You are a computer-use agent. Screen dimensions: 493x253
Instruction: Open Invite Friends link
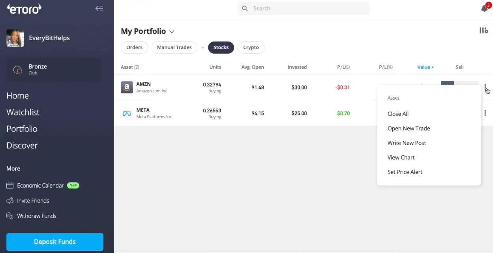pos(33,201)
